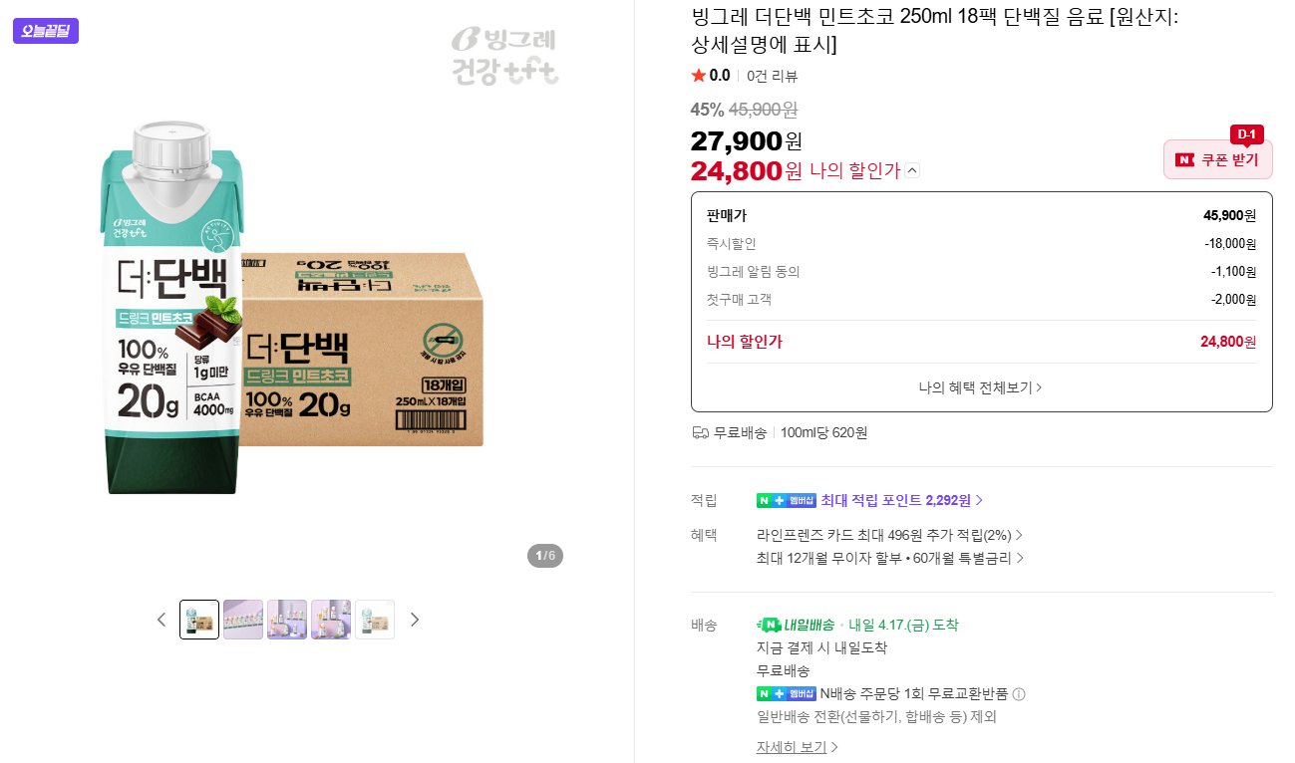The width and height of the screenshot is (1295, 763).
Task: Click the N+ 멤버십 badge in the 적립 row
Action: tap(786, 500)
